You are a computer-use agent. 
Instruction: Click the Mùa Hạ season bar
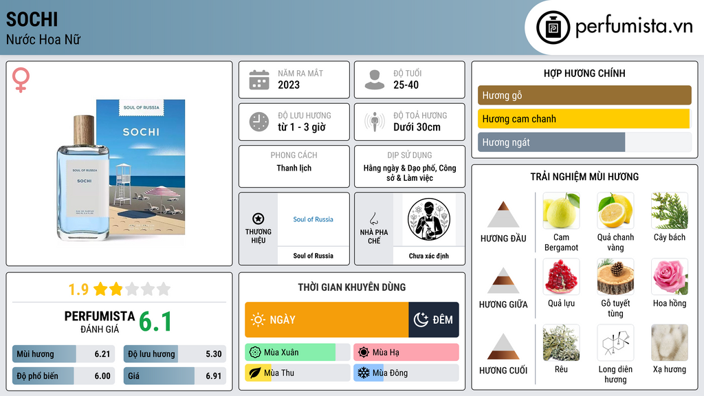(406, 353)
